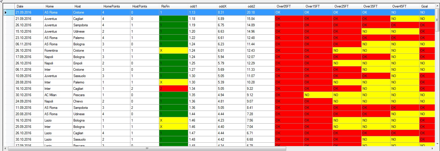Select the odd1 cell showing 1.44
The image size is (440, 151).
202,114
